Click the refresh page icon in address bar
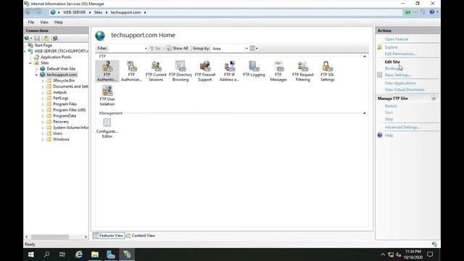Image resolution: width=464 pixels, height=261 pixels. point(407,12)
